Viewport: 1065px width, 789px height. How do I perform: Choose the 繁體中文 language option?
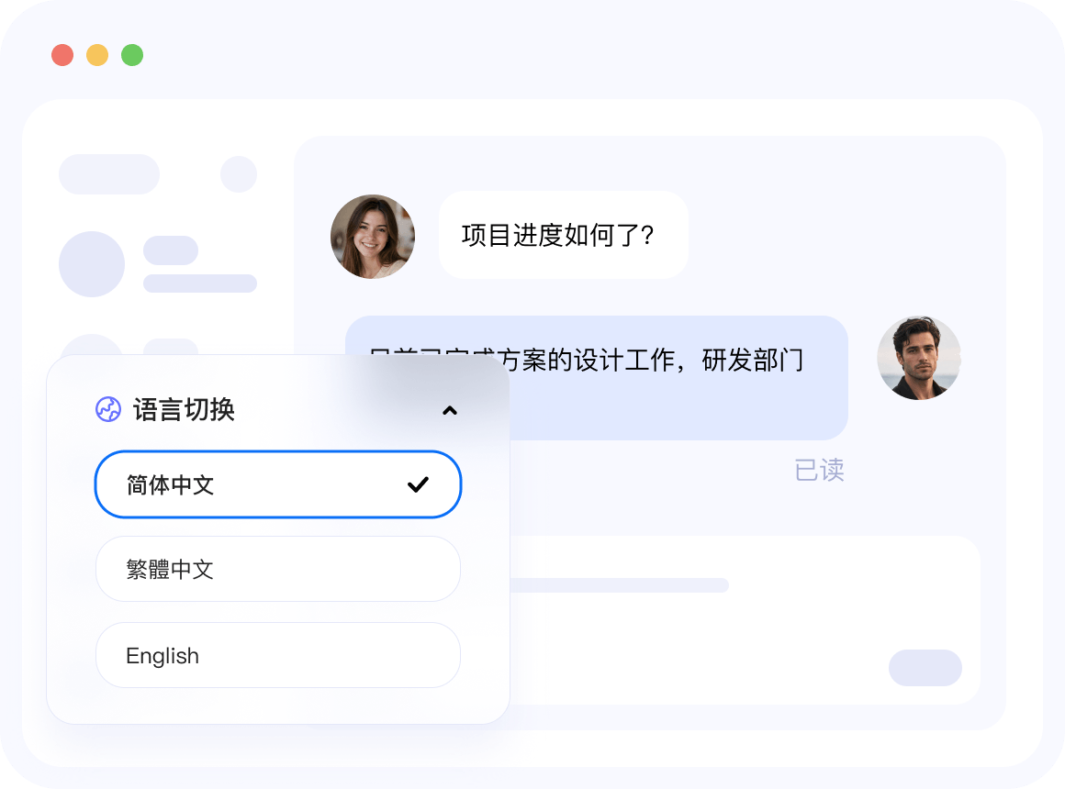point(278,569)
